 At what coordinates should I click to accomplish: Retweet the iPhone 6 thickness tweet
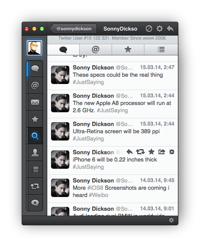[140, 152]
